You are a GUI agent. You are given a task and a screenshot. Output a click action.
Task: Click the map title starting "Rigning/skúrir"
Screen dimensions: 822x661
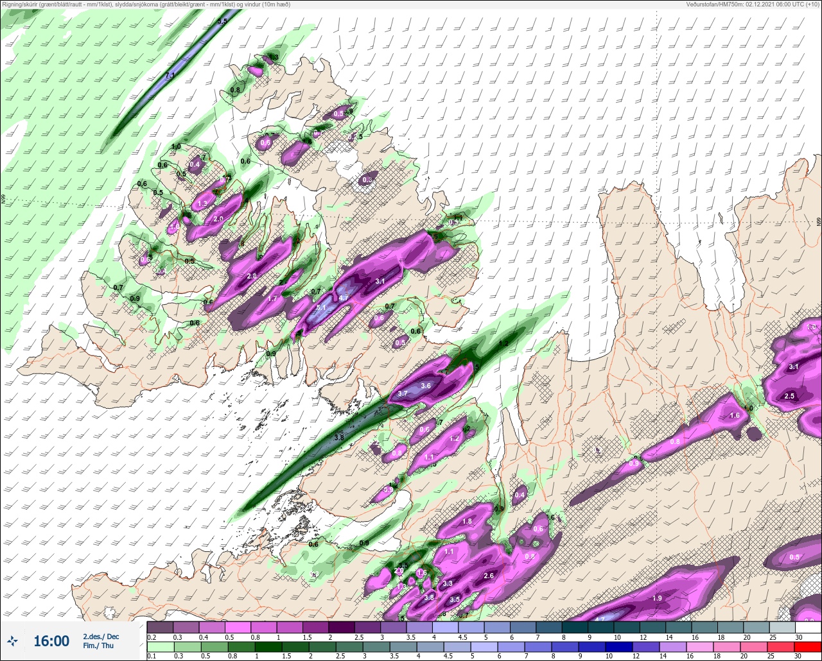point(146,4)
